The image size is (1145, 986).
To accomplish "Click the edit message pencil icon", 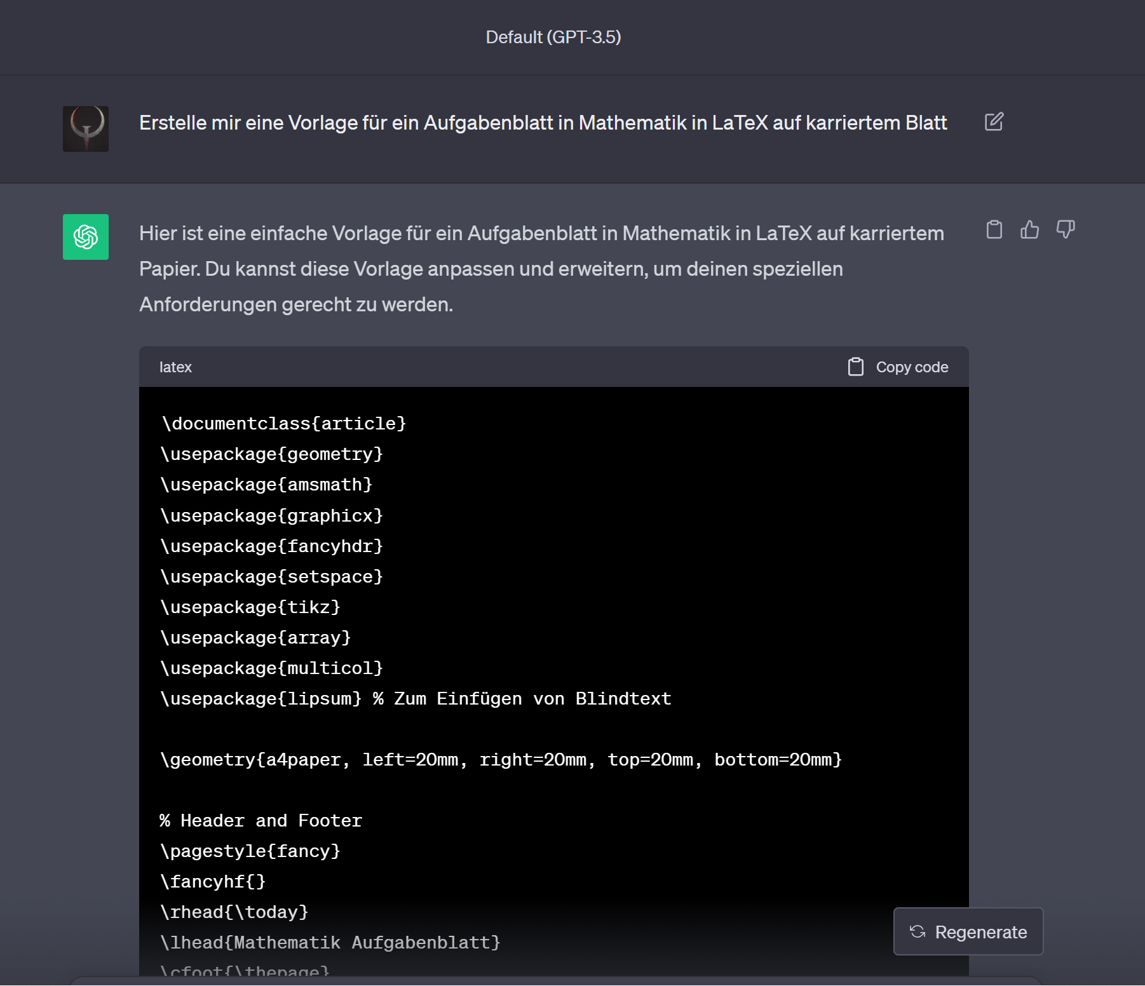I will pos(994,122).
